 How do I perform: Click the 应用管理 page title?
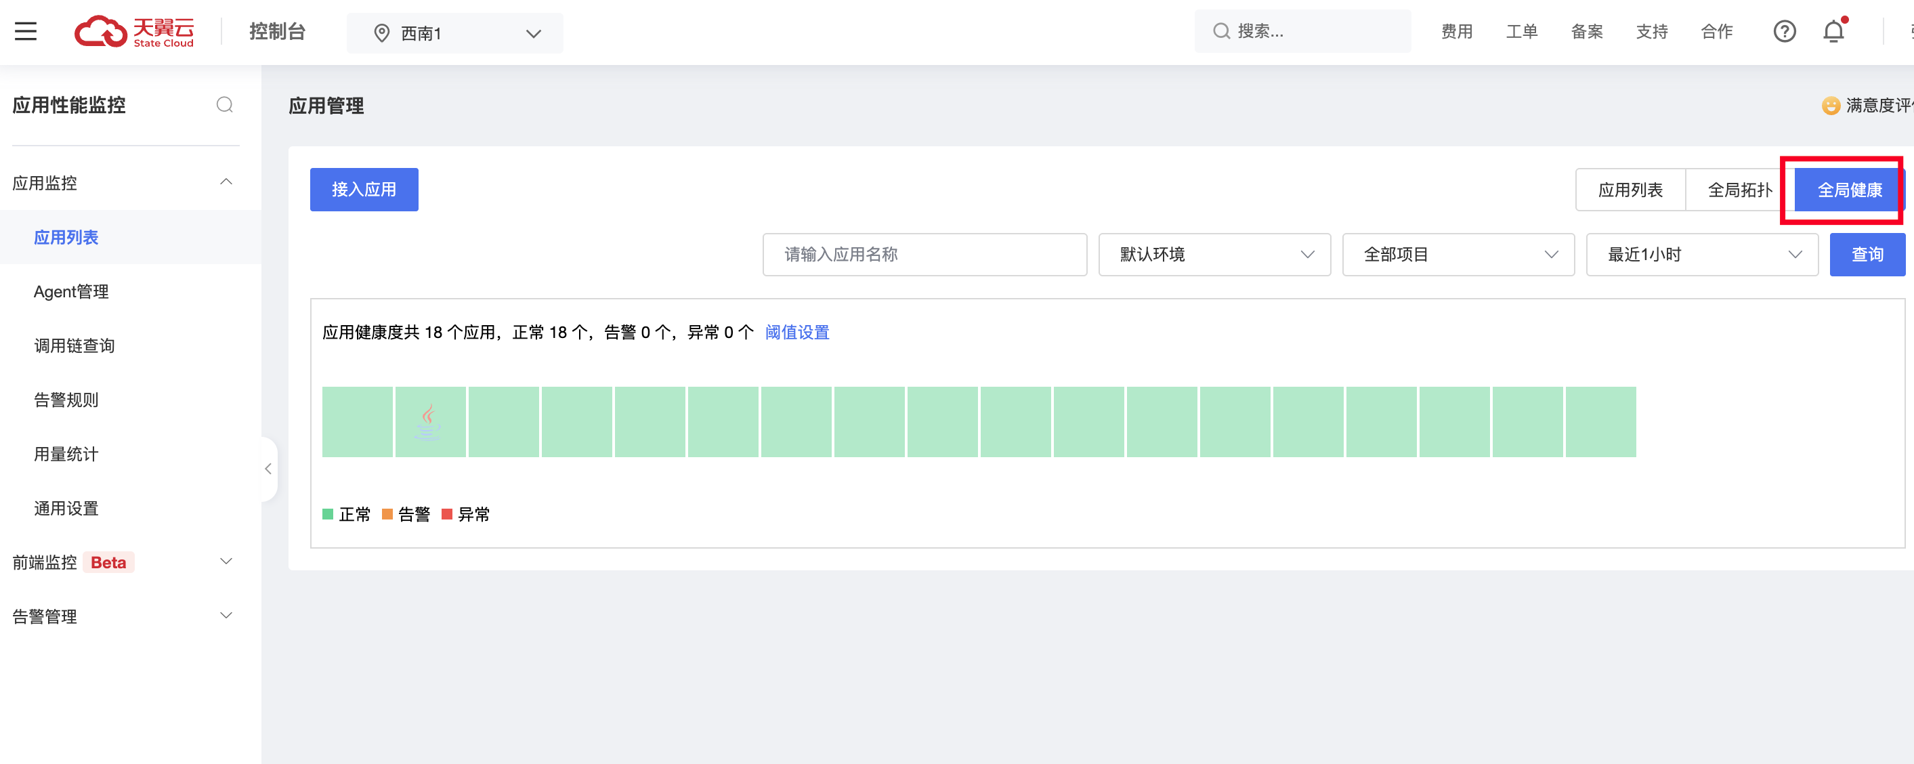(326, 106)
